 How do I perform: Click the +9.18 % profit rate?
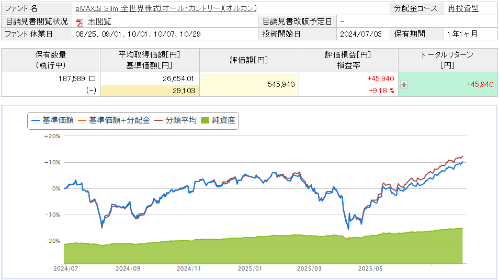click(381, 91)
